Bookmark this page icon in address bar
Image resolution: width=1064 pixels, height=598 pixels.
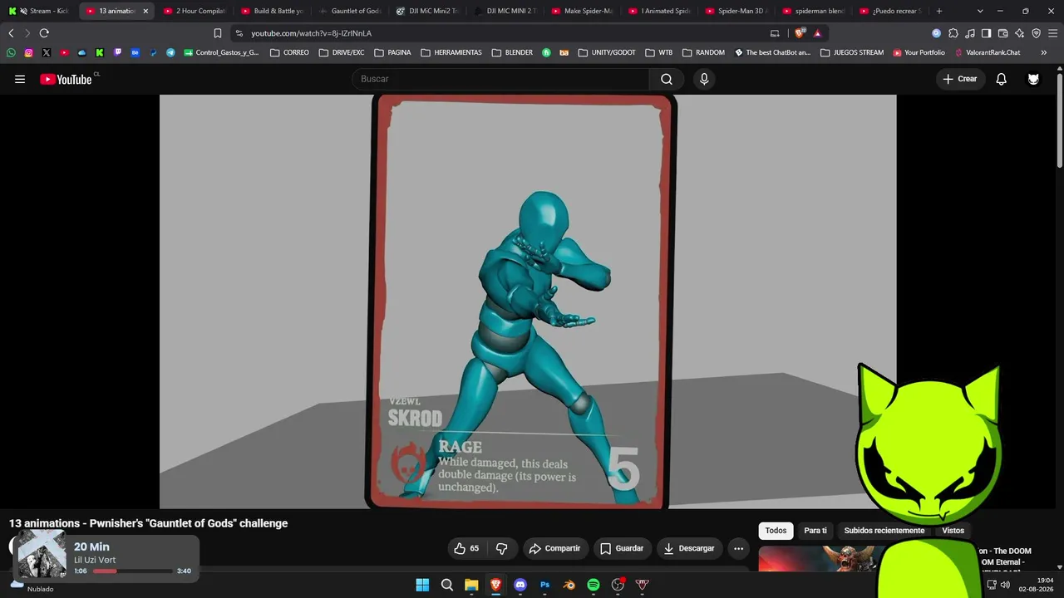[x=218, y=33]
